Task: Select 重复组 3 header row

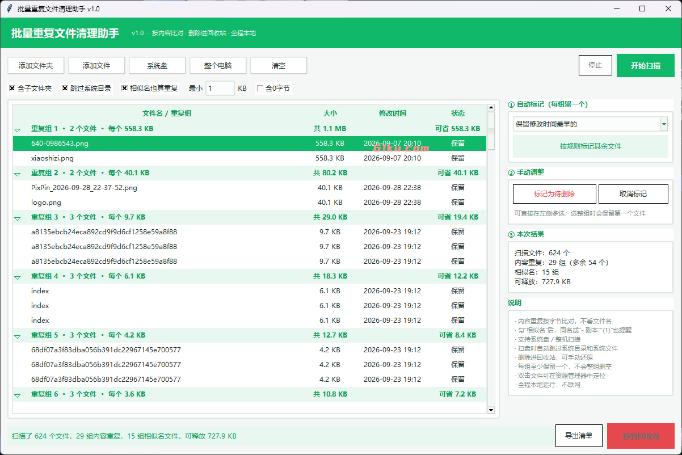Action: (250, 217)
